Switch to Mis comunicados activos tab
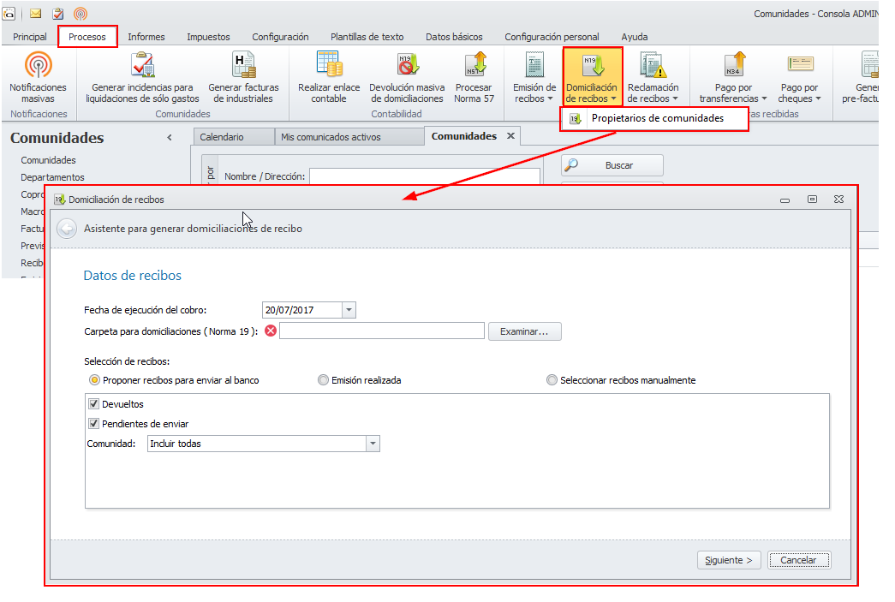 point(349,137)
